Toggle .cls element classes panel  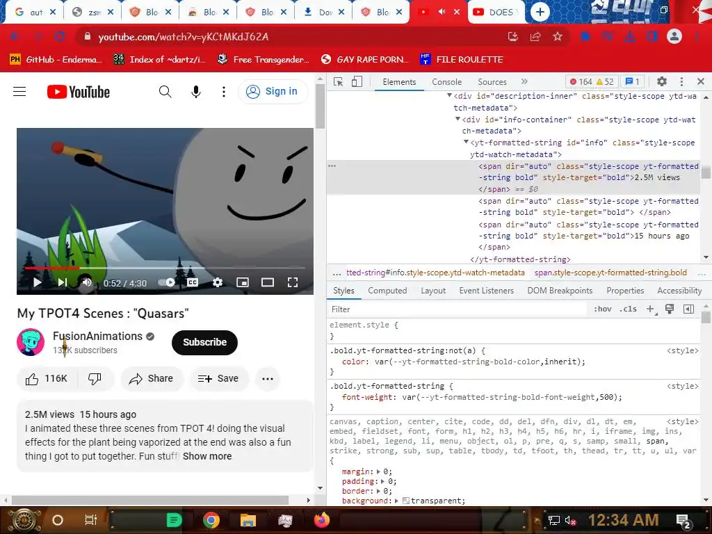tap(629, 309)
